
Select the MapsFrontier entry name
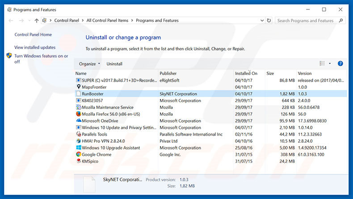click(x=94, y=87)
